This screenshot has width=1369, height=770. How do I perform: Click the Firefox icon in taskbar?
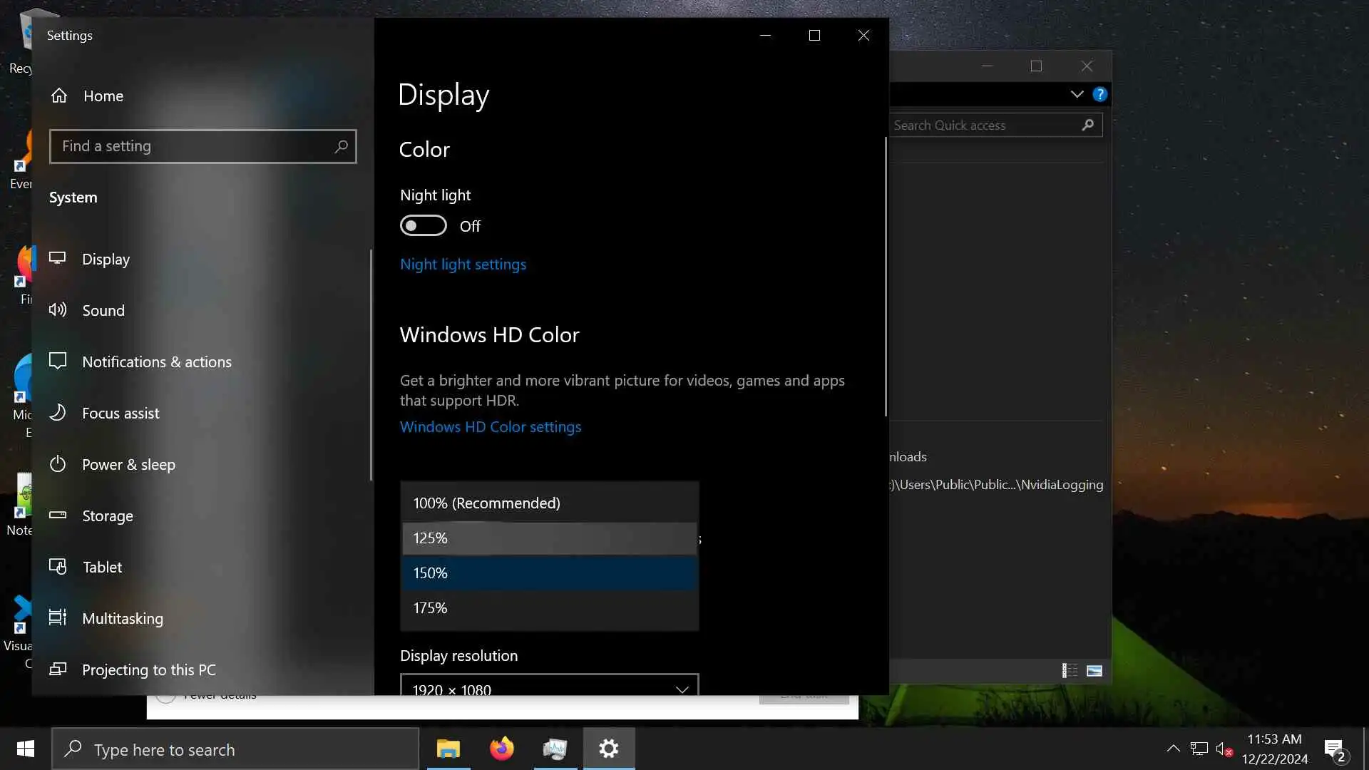pos(501,749)
